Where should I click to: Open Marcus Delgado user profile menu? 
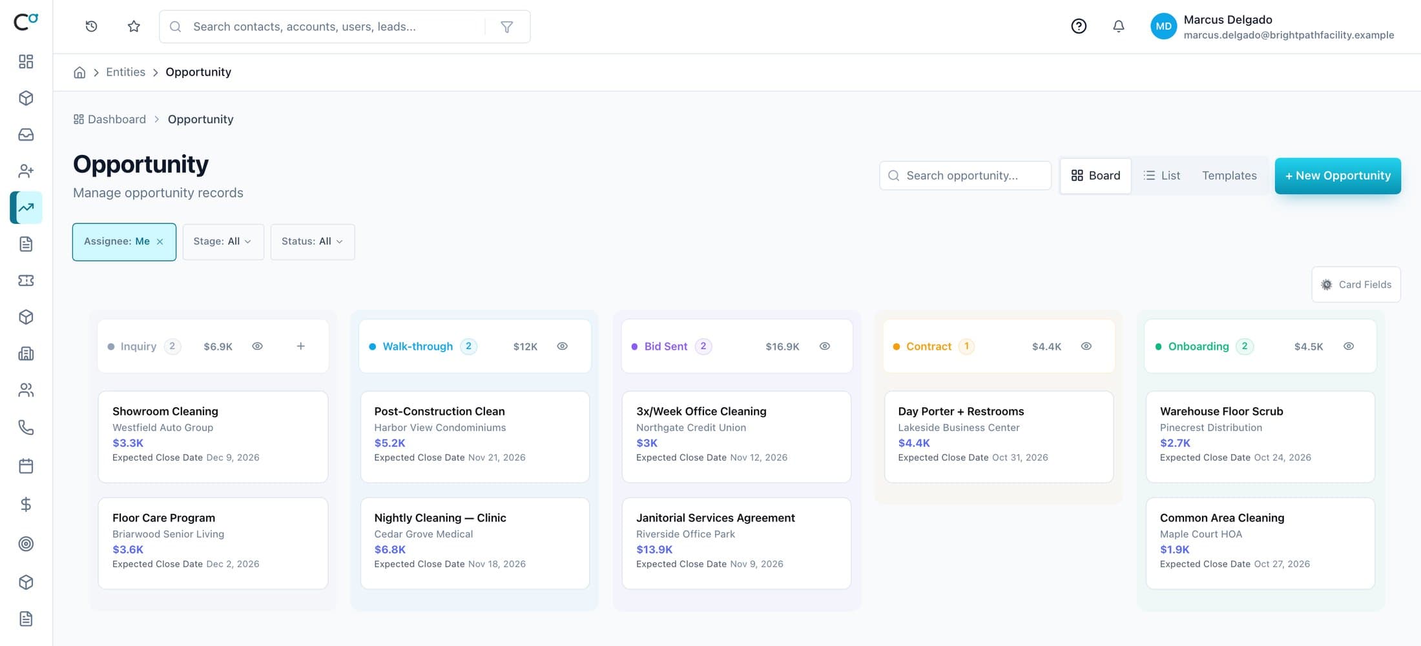point(1272,26)
